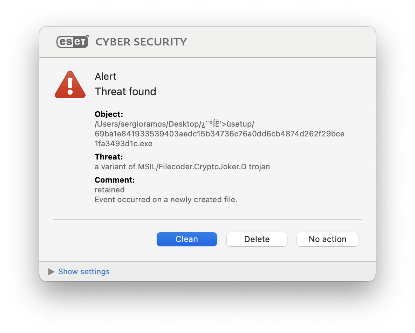Click the Event occurred on newly created file text
Screen dimensions: 415x333
tap(166, 199)
